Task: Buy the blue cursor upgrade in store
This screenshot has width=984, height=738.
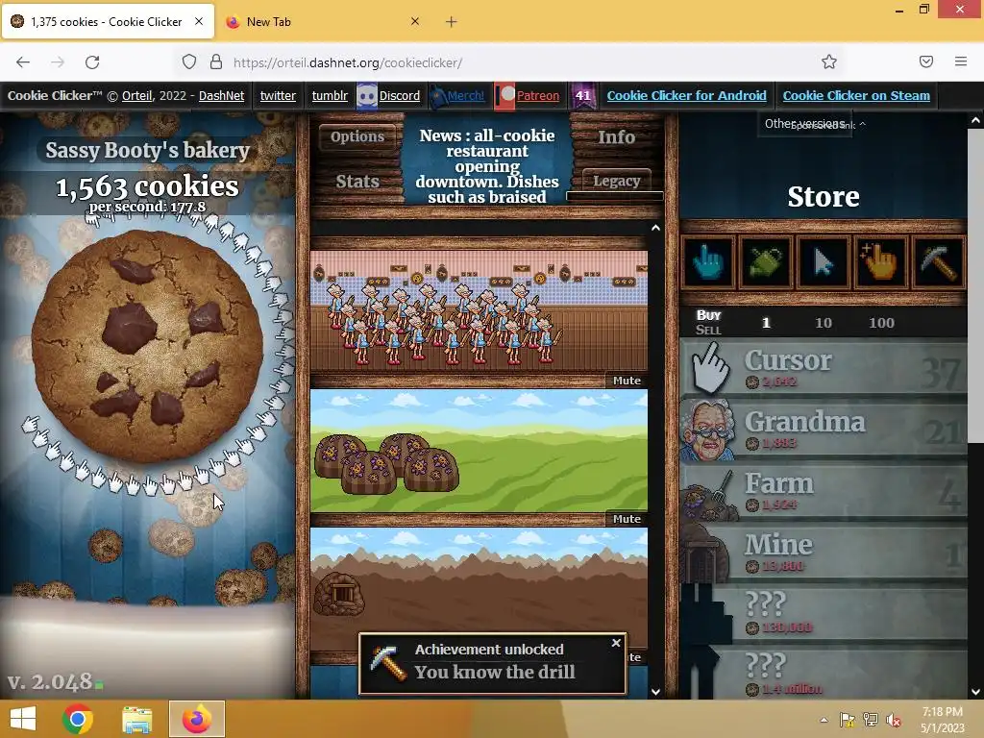Action: point(708,261)
